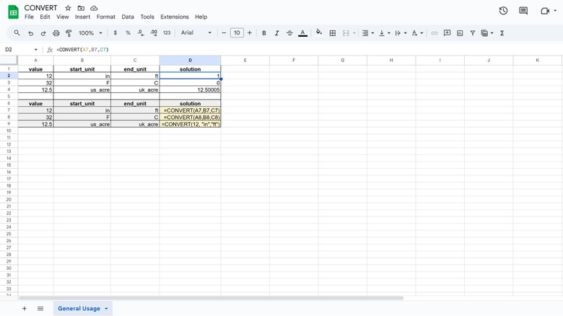The width and height of the screenshot is (563, 316).
Task: Open the search menus magnifier
Action: pyautogui.click(x=17, y=32)
